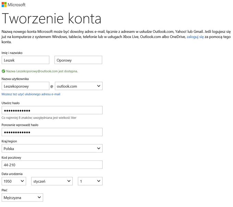Click the 'Co najmniej 8 znaków' password hint
This screenshot has width=233, height=207.
[39, 118]
